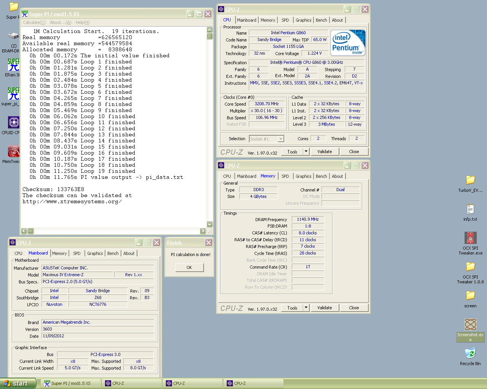Select About tab in CPU-Z Mainboard window
487x389 pixels.
(129, 253)
